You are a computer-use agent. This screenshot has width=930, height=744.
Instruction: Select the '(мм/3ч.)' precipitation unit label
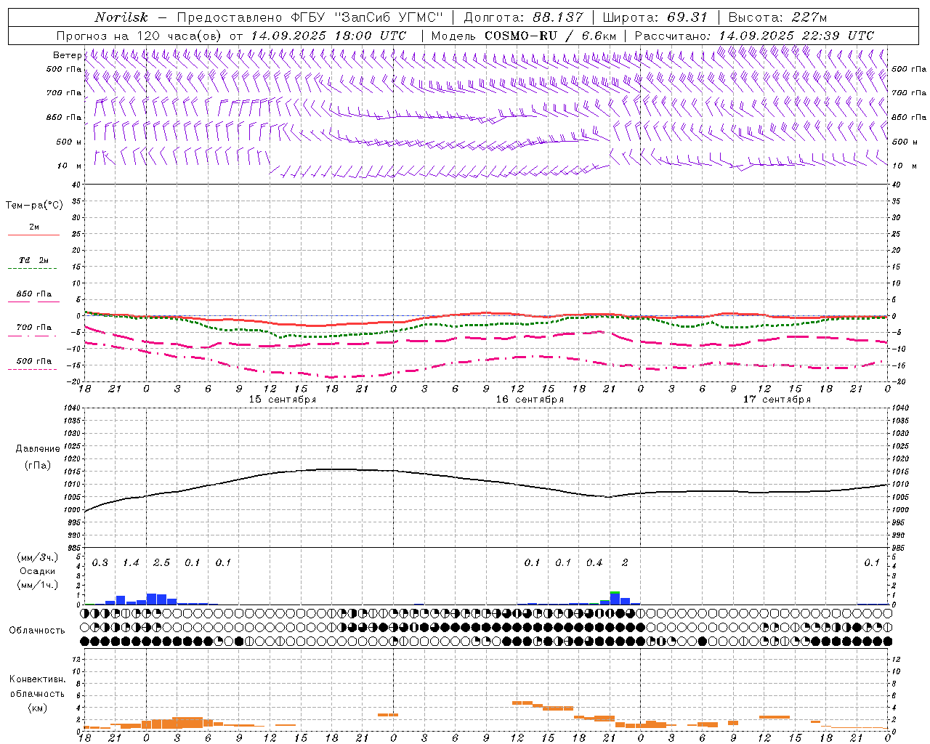pos(37,557)
